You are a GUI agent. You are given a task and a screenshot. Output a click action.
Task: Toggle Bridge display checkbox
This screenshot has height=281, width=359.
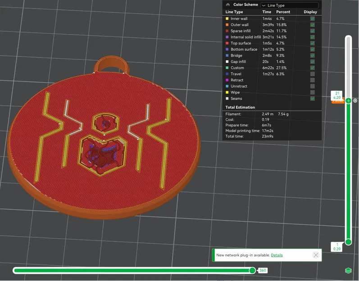pos(312,55)
